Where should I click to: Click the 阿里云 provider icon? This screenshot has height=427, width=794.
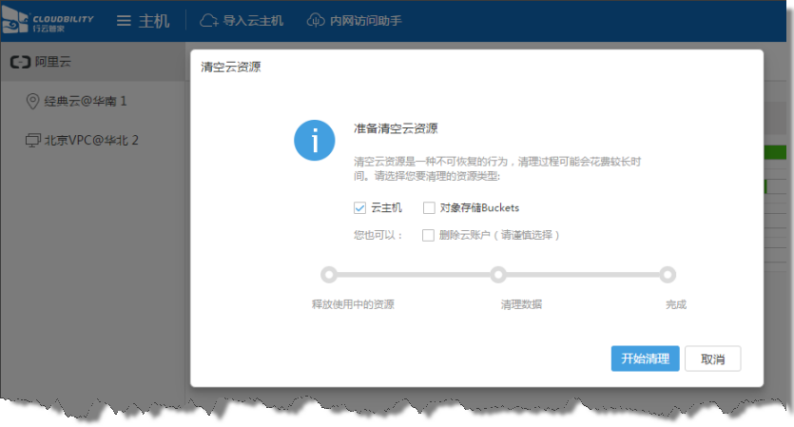pos(19,62)
